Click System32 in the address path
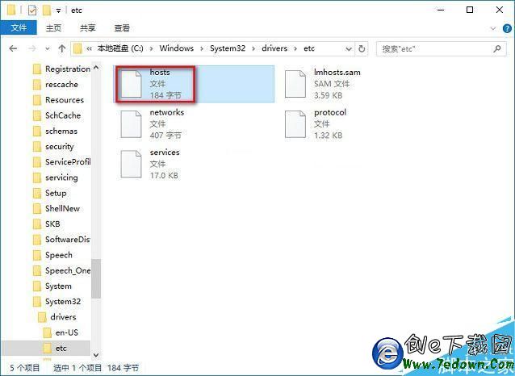This screenshot has width=515, height=376. pos(228,48)
